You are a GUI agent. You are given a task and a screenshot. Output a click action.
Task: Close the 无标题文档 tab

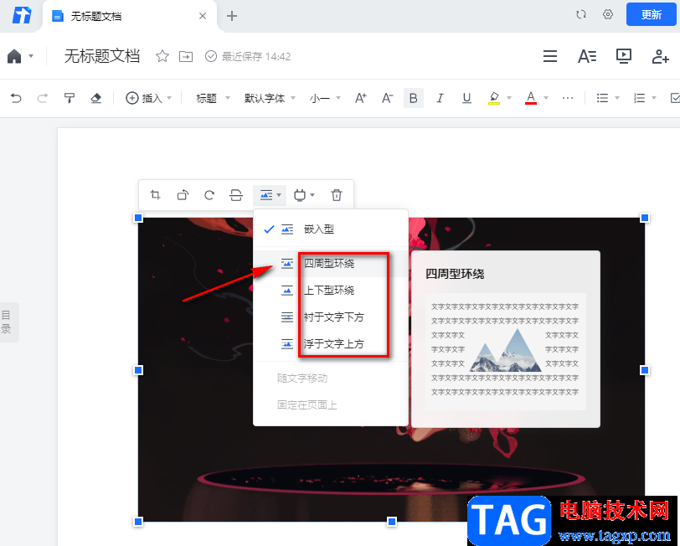(202, 17)
